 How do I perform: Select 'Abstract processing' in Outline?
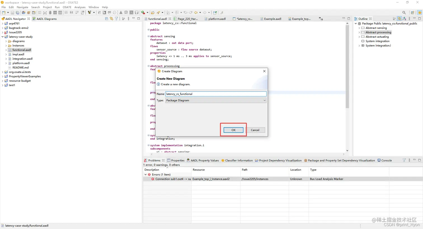coord(378,32)
